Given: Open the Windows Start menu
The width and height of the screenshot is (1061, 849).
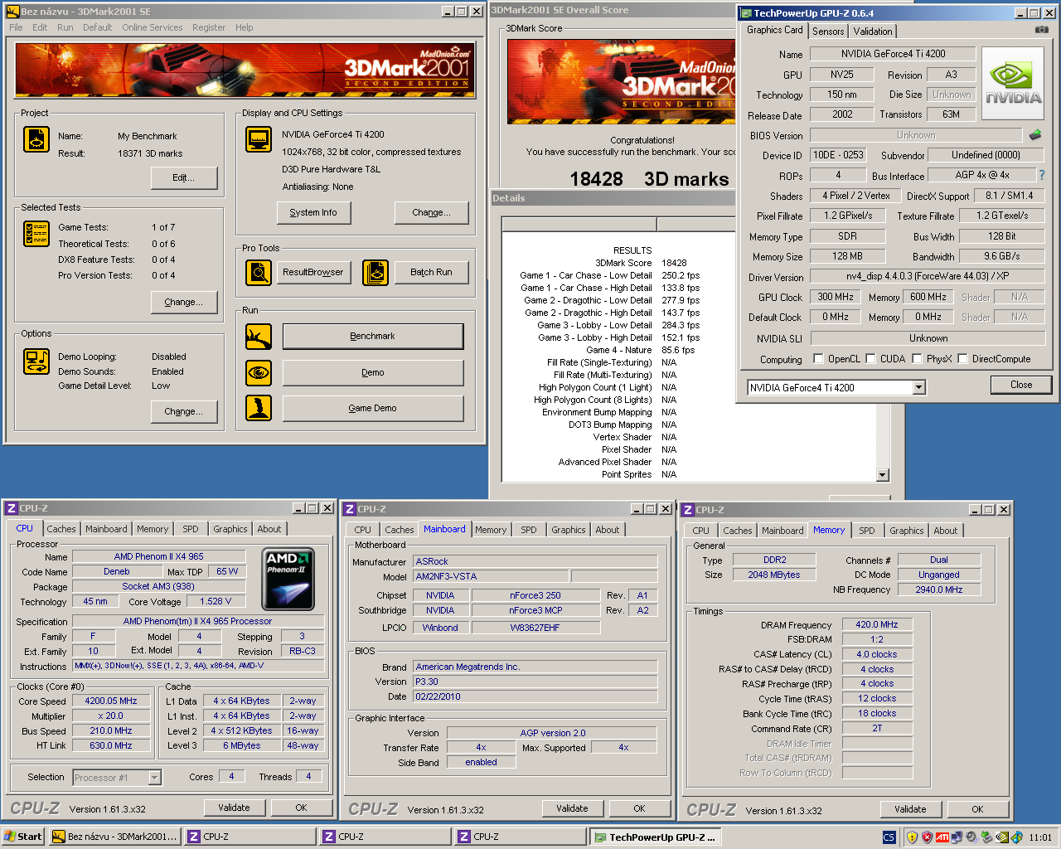Looking at the screenshot, I should tap(23, 837).
